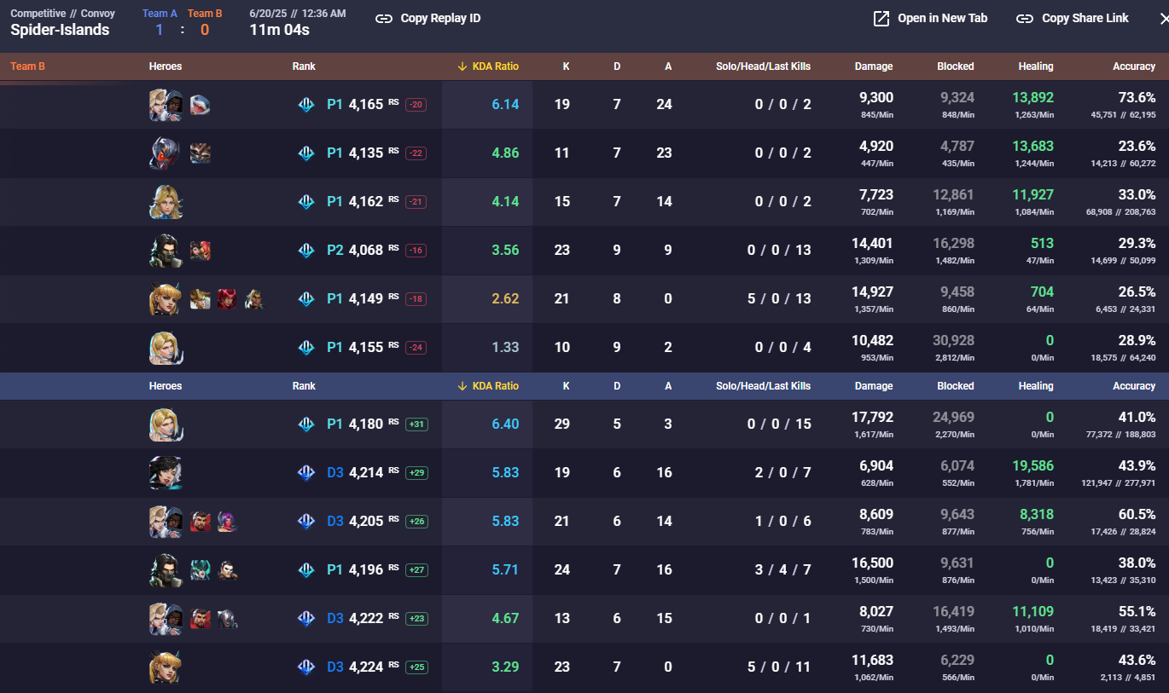Select main hero portrait in the 4,149 row
1169x693 pixels.
point(166,299)
